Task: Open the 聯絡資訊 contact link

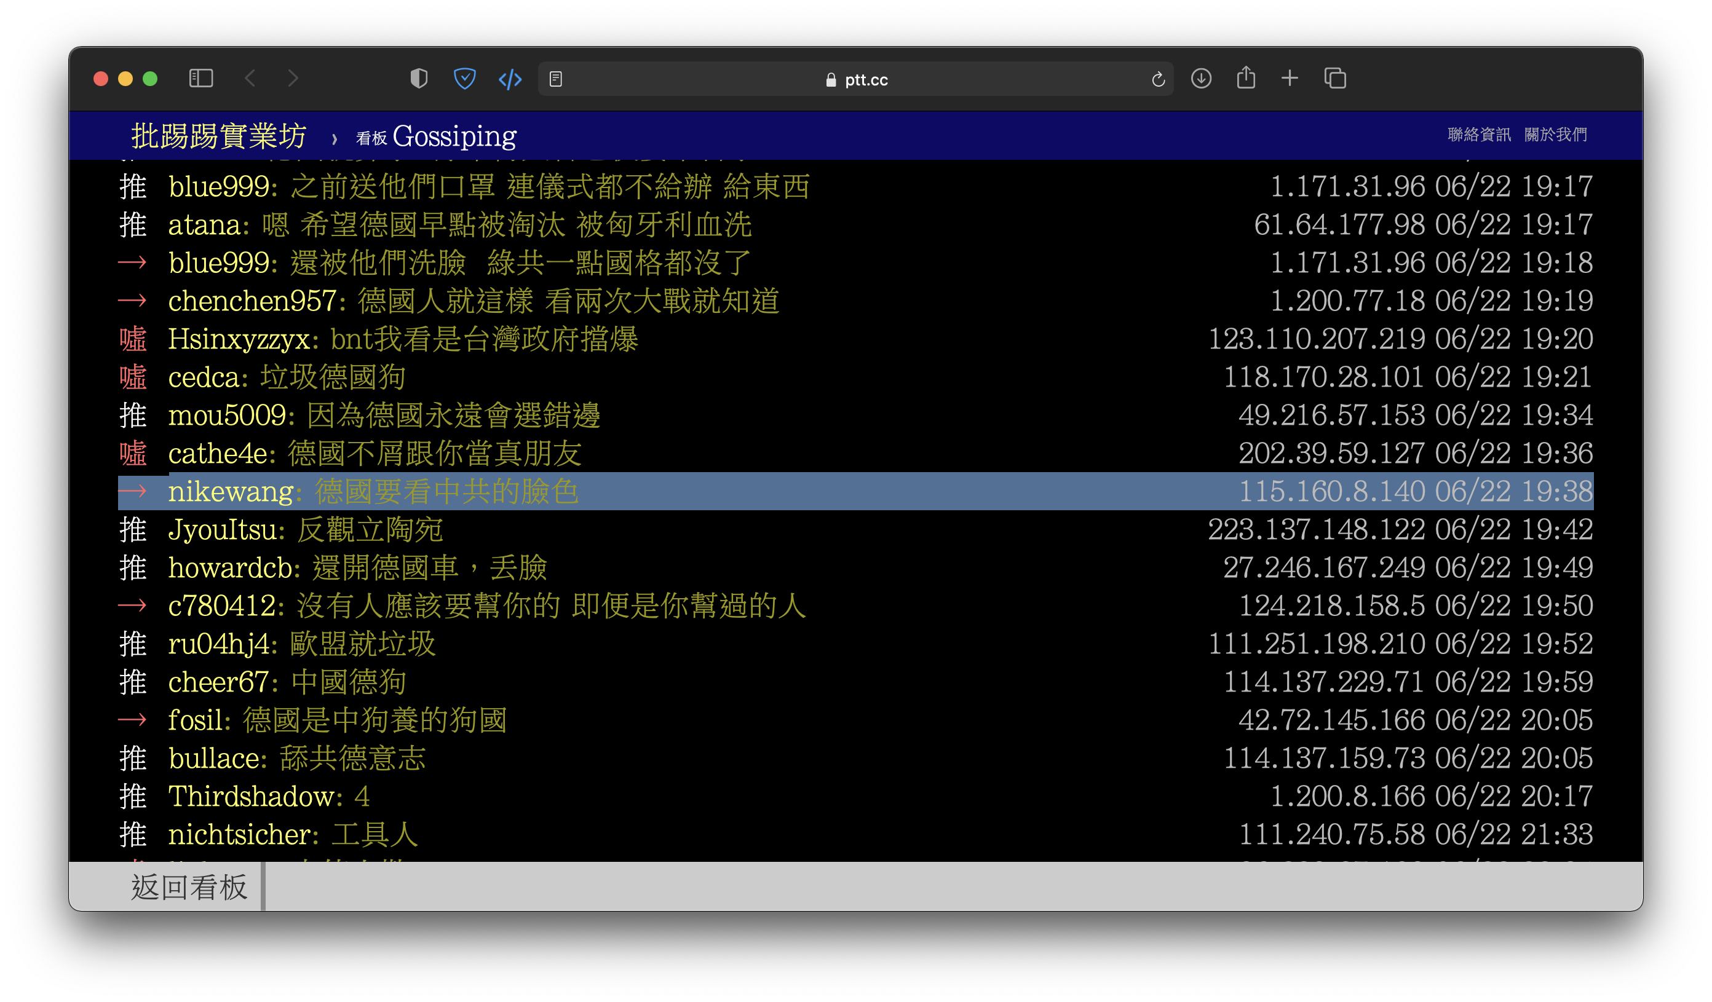Action: [x=1479, y=135]
